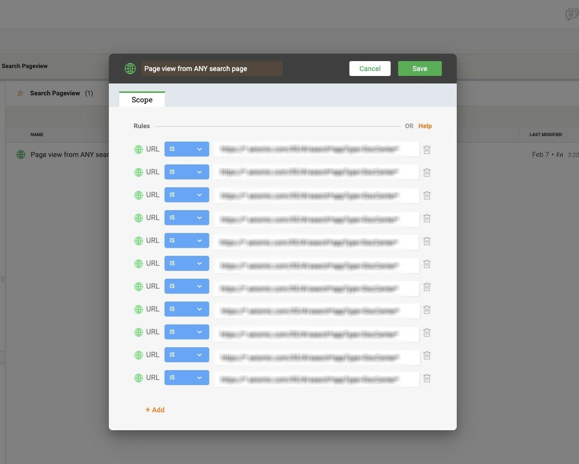Delete the ninth URL rule with trash icon
Image resolution: width=579 pixels, height=464 pixels.
coord(427,332)
